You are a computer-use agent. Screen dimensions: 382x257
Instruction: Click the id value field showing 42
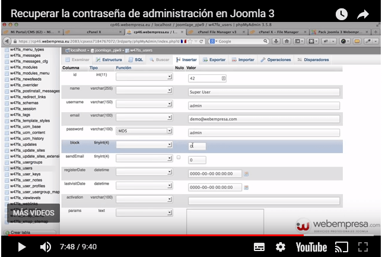pyautogui.click(x=207, y=78)
